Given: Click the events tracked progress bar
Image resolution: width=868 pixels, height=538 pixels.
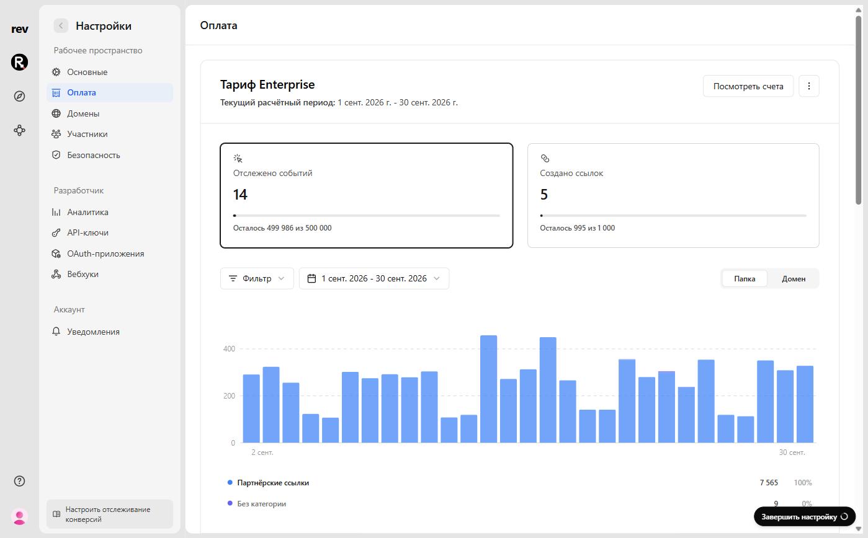Looking at the screenshot, I should click(367, 216).
